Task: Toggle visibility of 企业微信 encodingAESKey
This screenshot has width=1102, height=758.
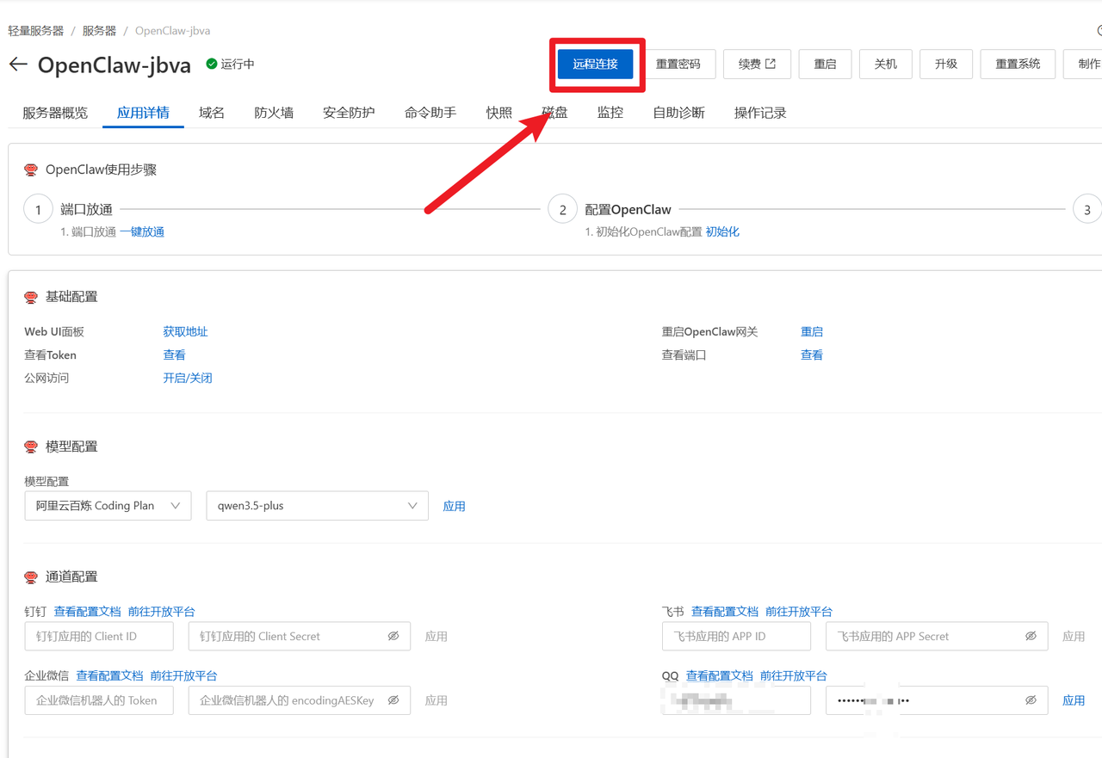Action: (393, 700)
